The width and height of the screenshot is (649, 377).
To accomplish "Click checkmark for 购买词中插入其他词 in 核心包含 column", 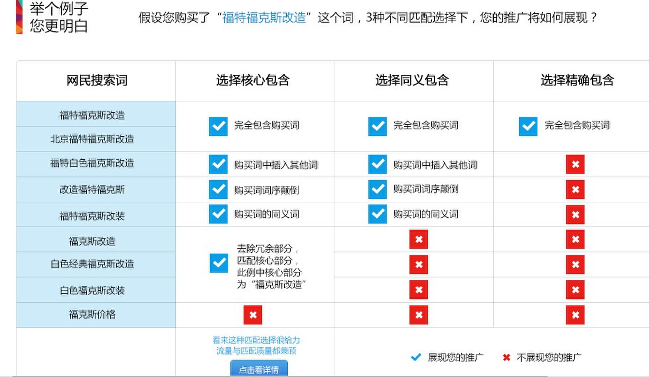I will pyautogui.click(x=218, y=164).
